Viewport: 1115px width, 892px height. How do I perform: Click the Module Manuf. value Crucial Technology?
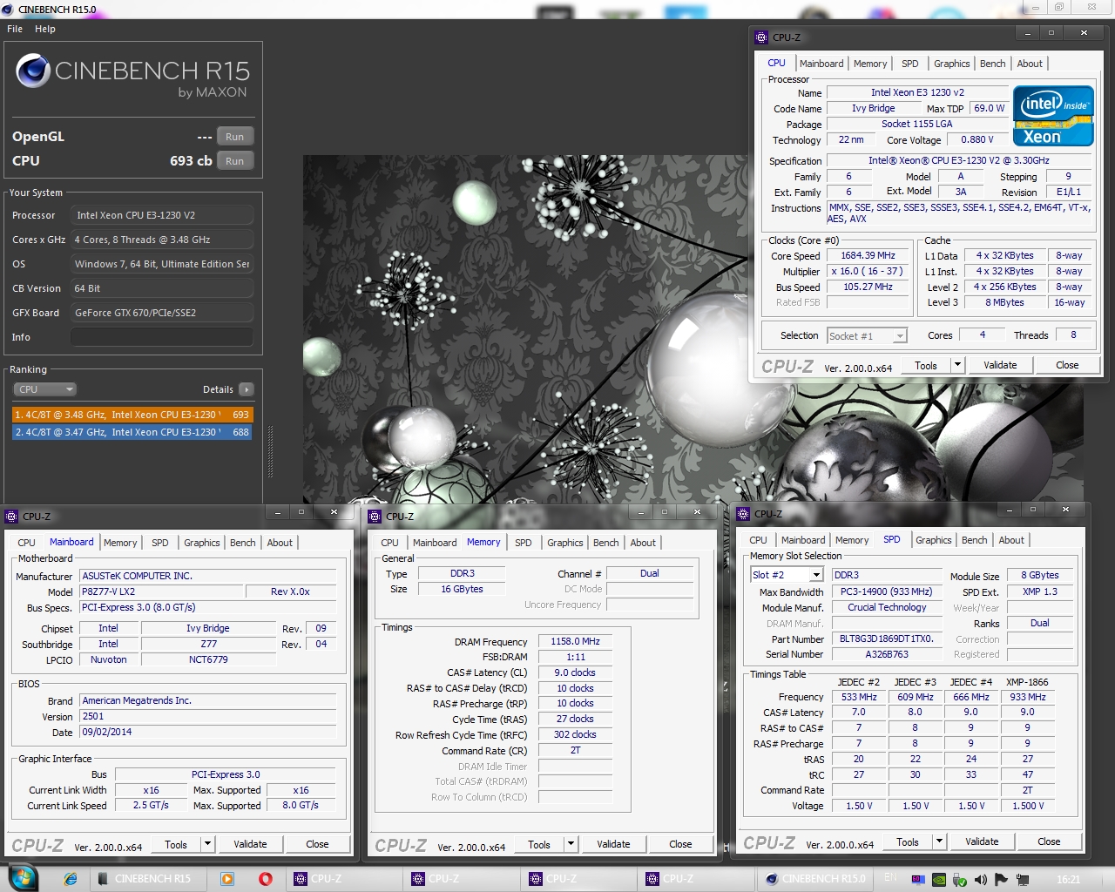pos(887,607)
